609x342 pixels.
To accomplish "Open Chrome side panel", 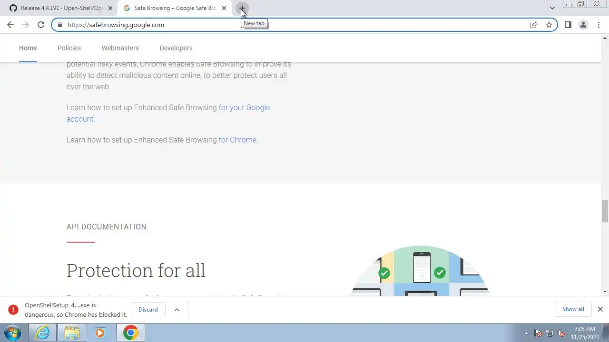I will (568, 25).
